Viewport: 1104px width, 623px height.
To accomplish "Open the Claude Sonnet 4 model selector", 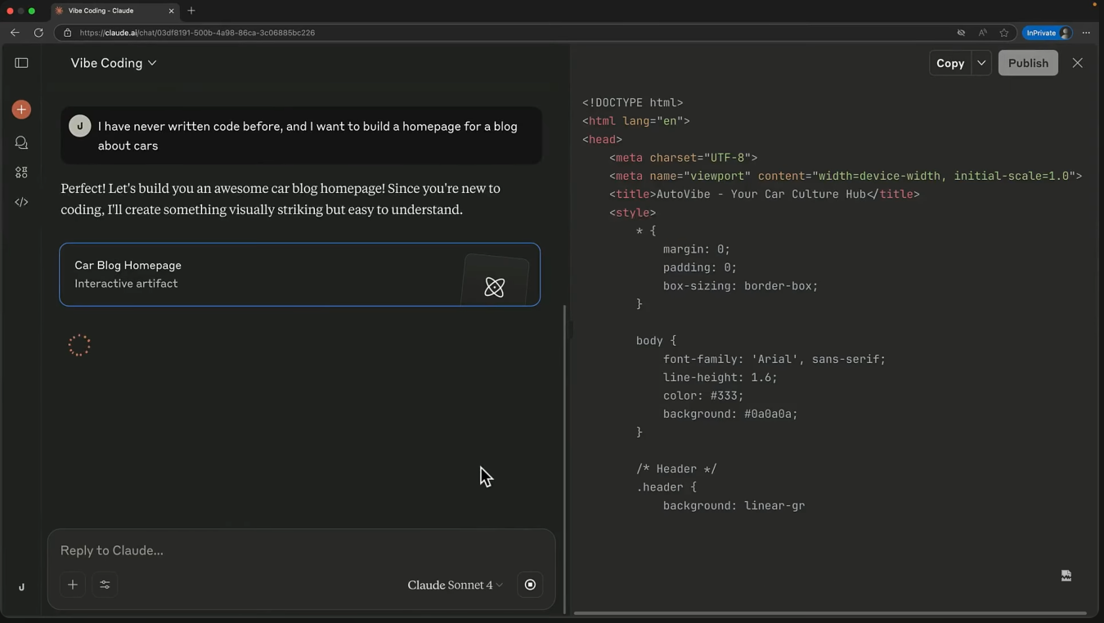I will click(455, 585).
